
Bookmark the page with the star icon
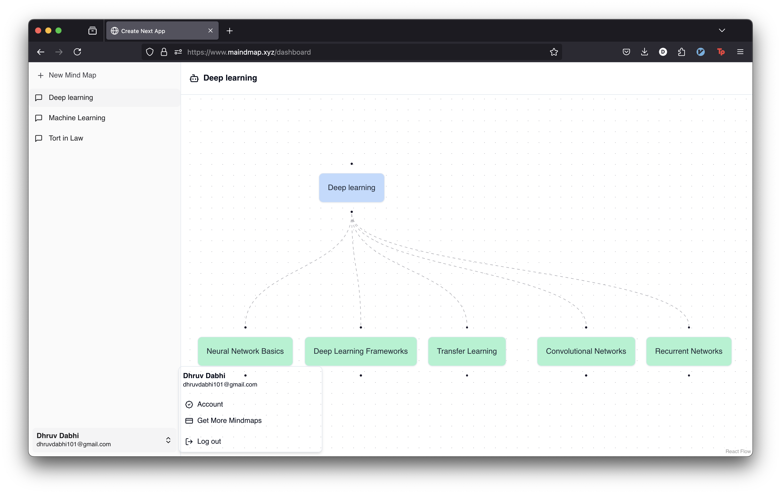554,52
